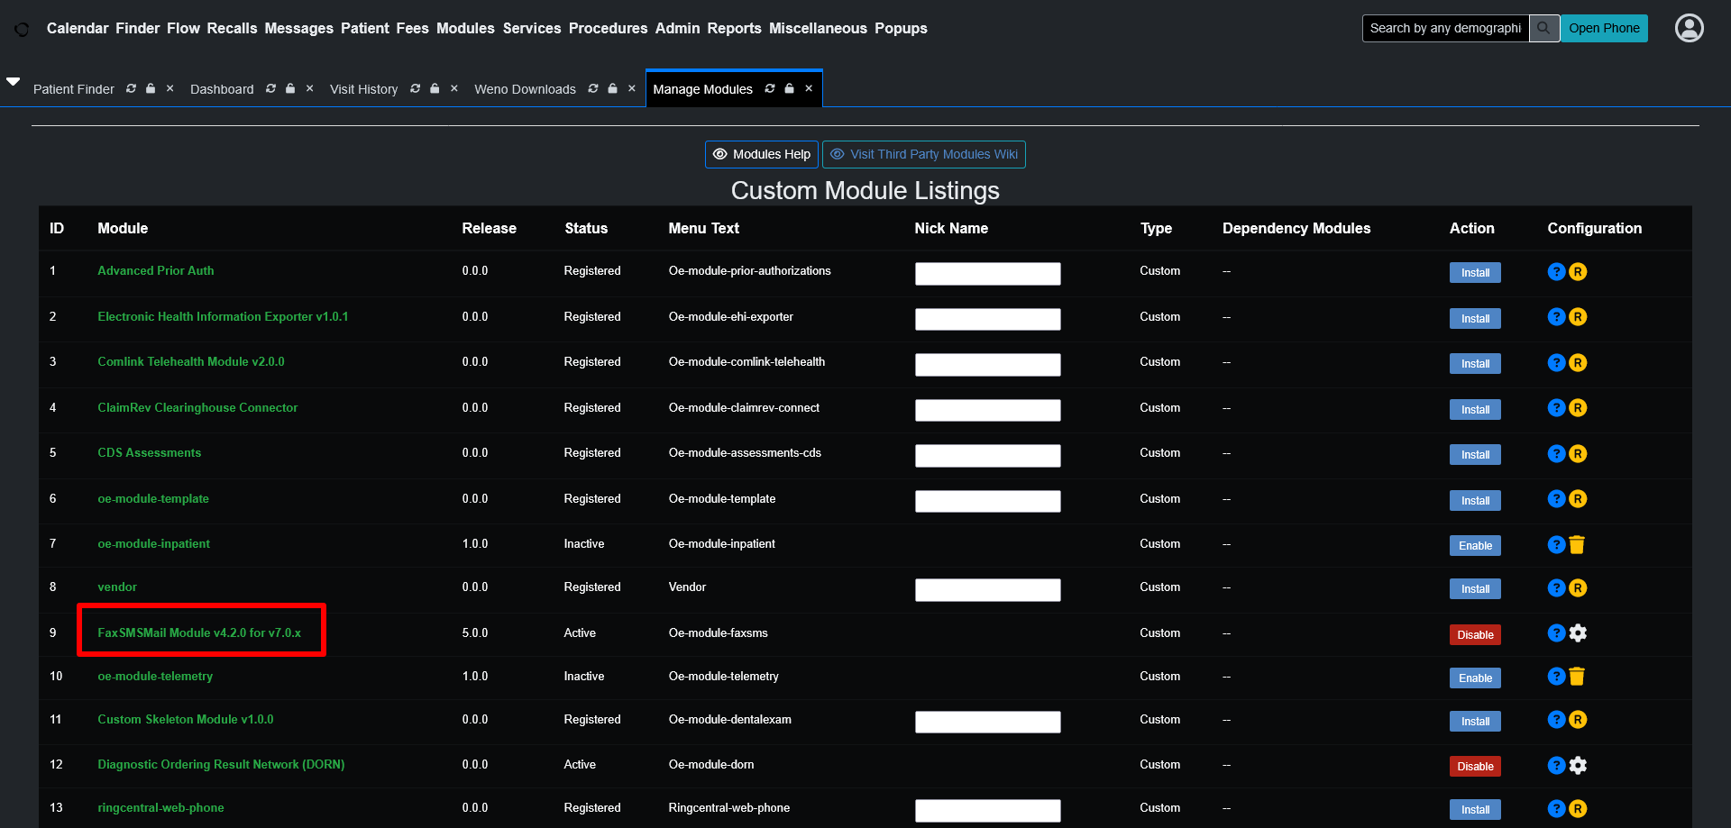
Task: Open the Admin menu
Action: click(x=677, y=28)
